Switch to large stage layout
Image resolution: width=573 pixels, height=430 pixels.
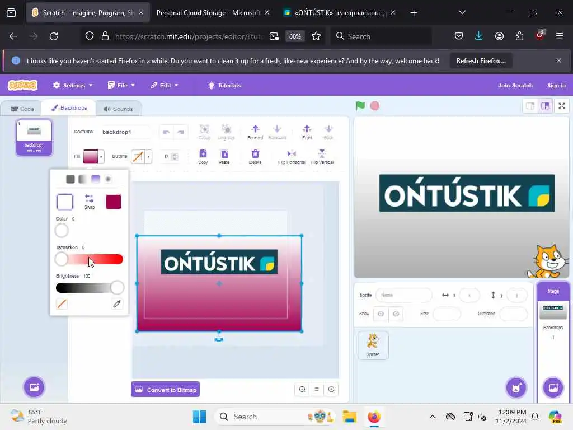click(546, 106)
